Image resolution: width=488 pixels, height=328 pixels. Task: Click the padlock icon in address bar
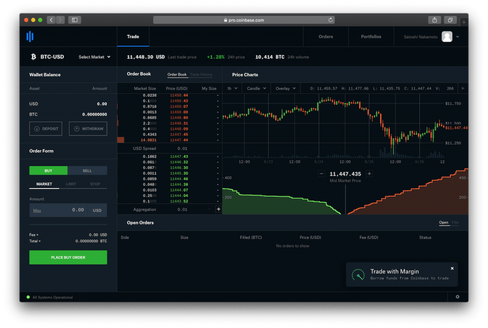point(225,20)
